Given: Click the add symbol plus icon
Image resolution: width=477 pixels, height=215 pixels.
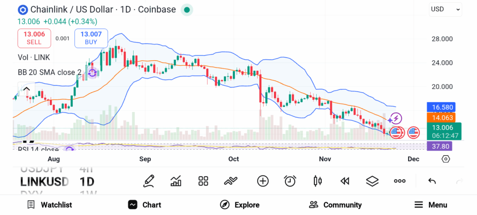Looking at the screenshot, I should [263, 181].
